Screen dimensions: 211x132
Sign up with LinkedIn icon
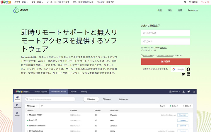[188, 74]
